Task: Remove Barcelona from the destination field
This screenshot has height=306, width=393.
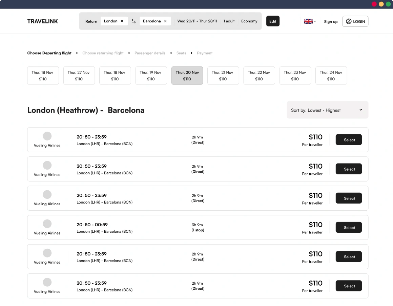Action: pos(165,21)
